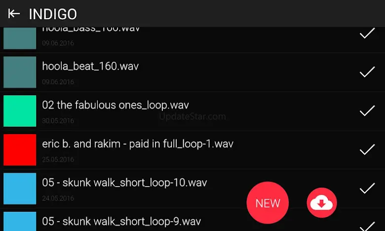The width and height of the screenshot is (385, 231).
Task: Toggle checkmark for eric b. and rakim loop
Action: pos(367,150)
